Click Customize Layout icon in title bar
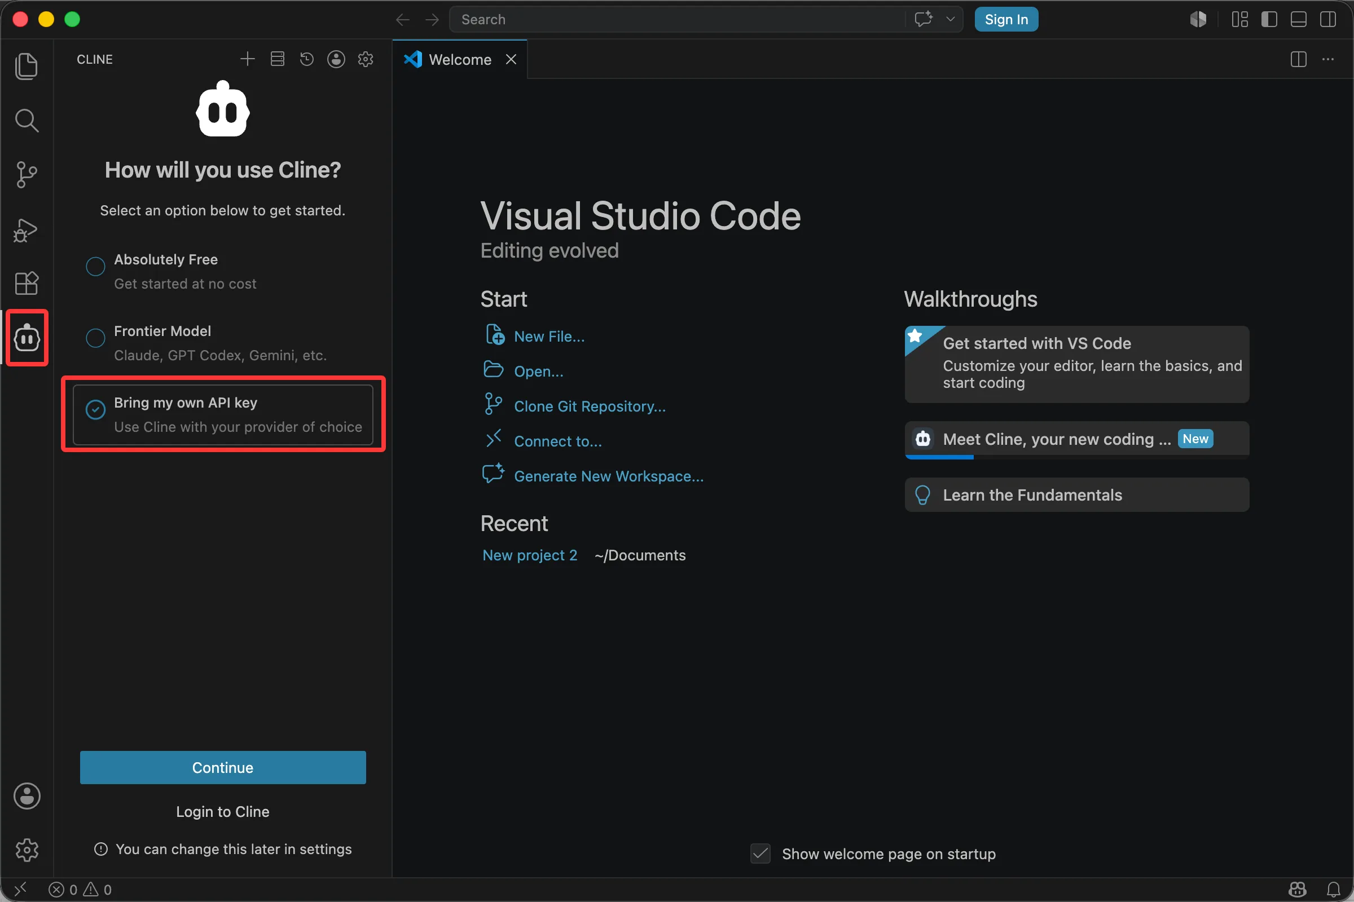 point(1240,19)
